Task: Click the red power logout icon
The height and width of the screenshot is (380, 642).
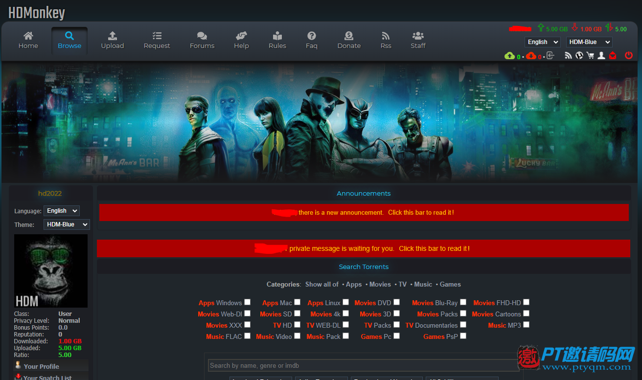Action: coord(629,56)
